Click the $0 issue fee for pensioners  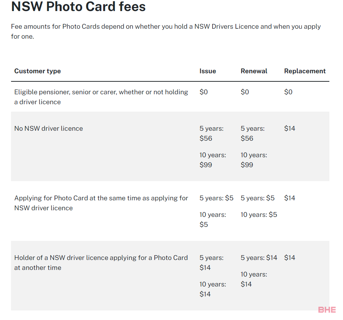pos(203,92)
